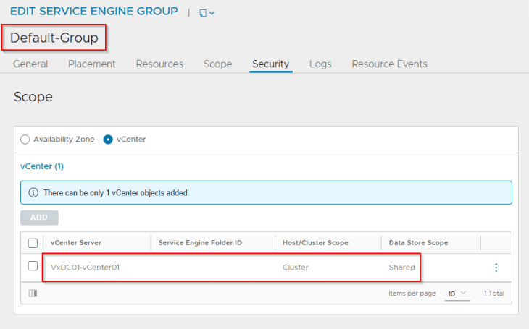Go to the Resources tab
The image size is (529, 329).
(159, 64)
